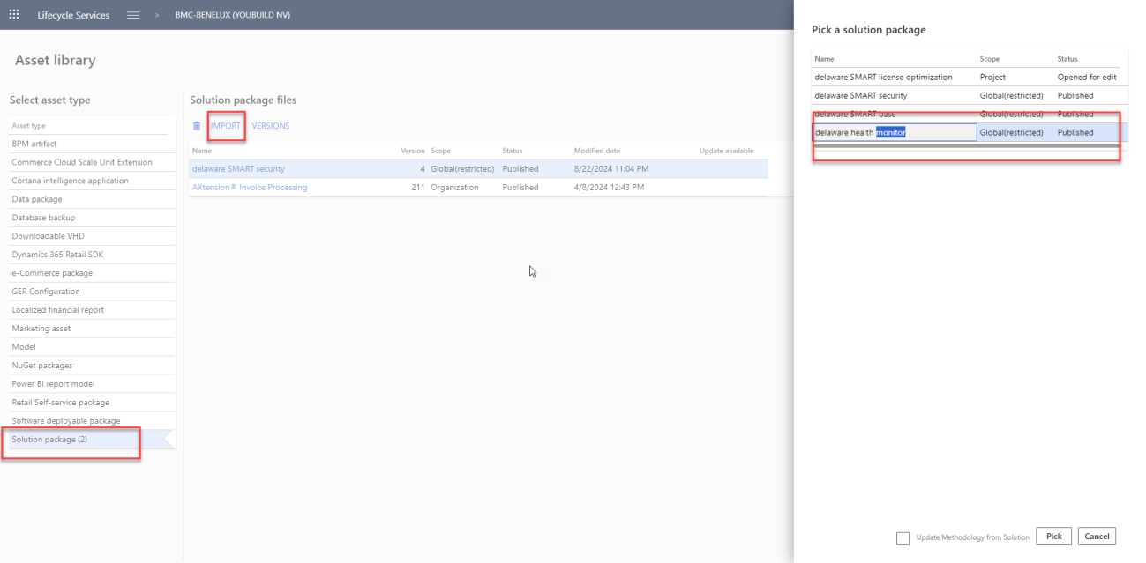Select GER Configuration asset type

[x=93, y=292]
